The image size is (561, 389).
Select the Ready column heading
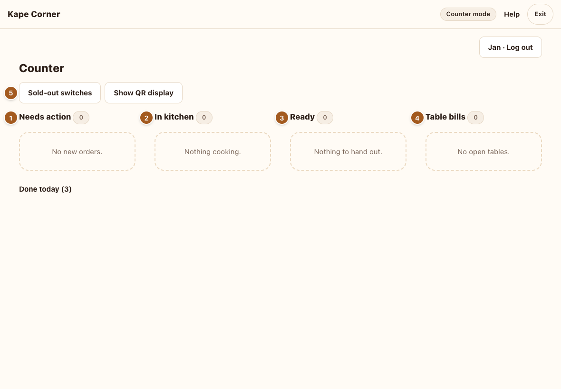pyautogui.click(x=302, y=117)
